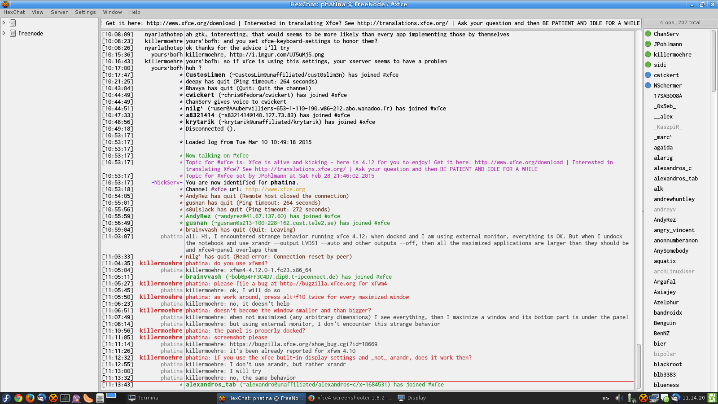
Task: Click the volume speaker icon in tray
Action: 619,398
